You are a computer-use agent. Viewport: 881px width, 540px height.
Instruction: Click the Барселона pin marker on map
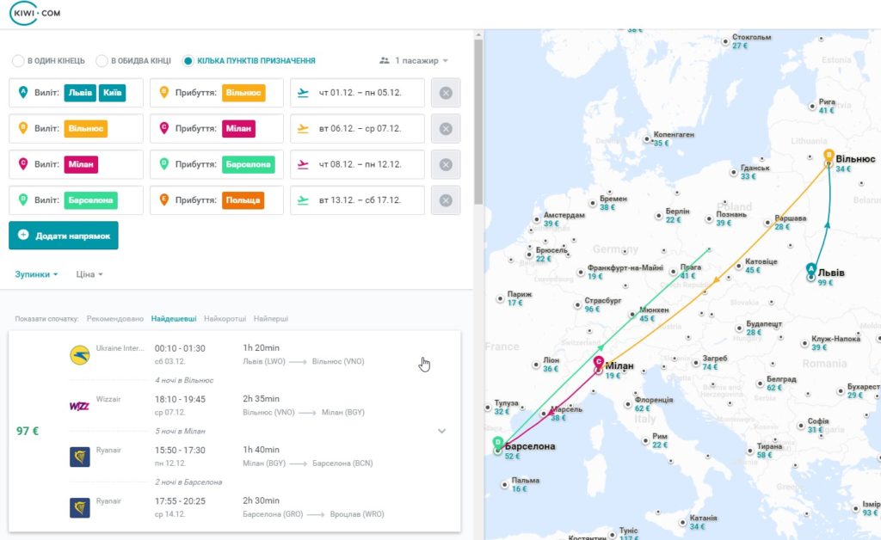click(x=498, y=443)
